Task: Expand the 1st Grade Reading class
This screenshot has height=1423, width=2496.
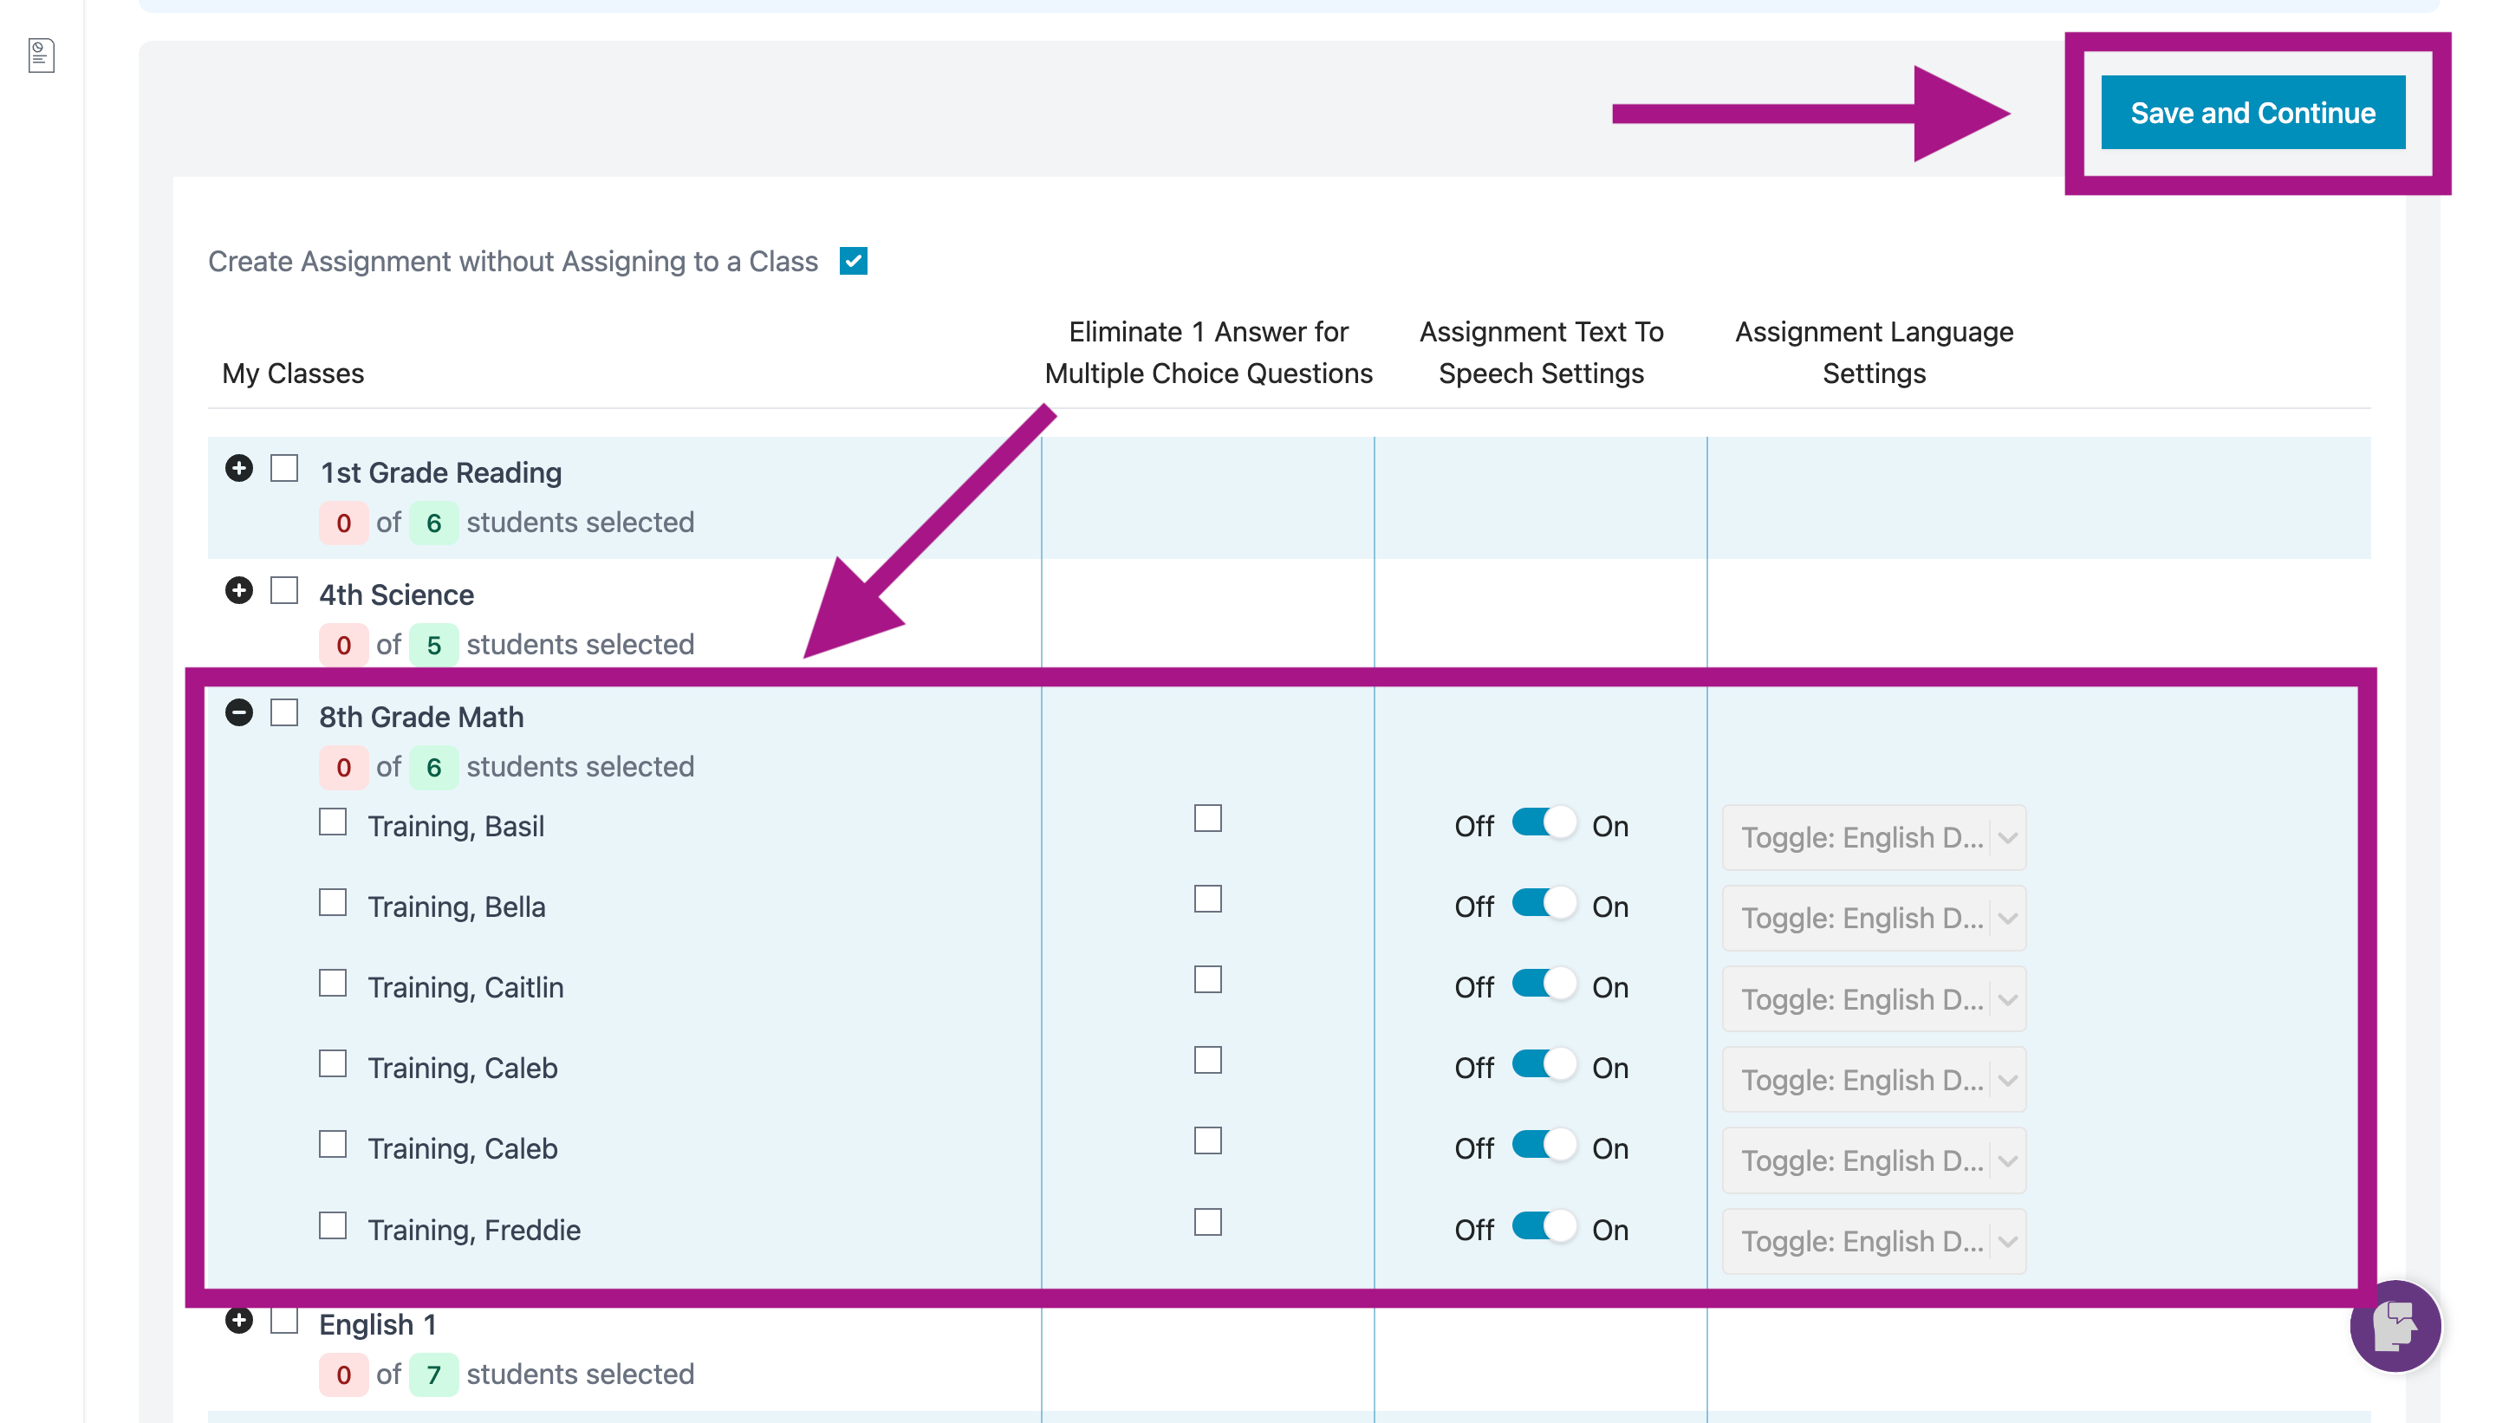Action: tap(238, 468)
